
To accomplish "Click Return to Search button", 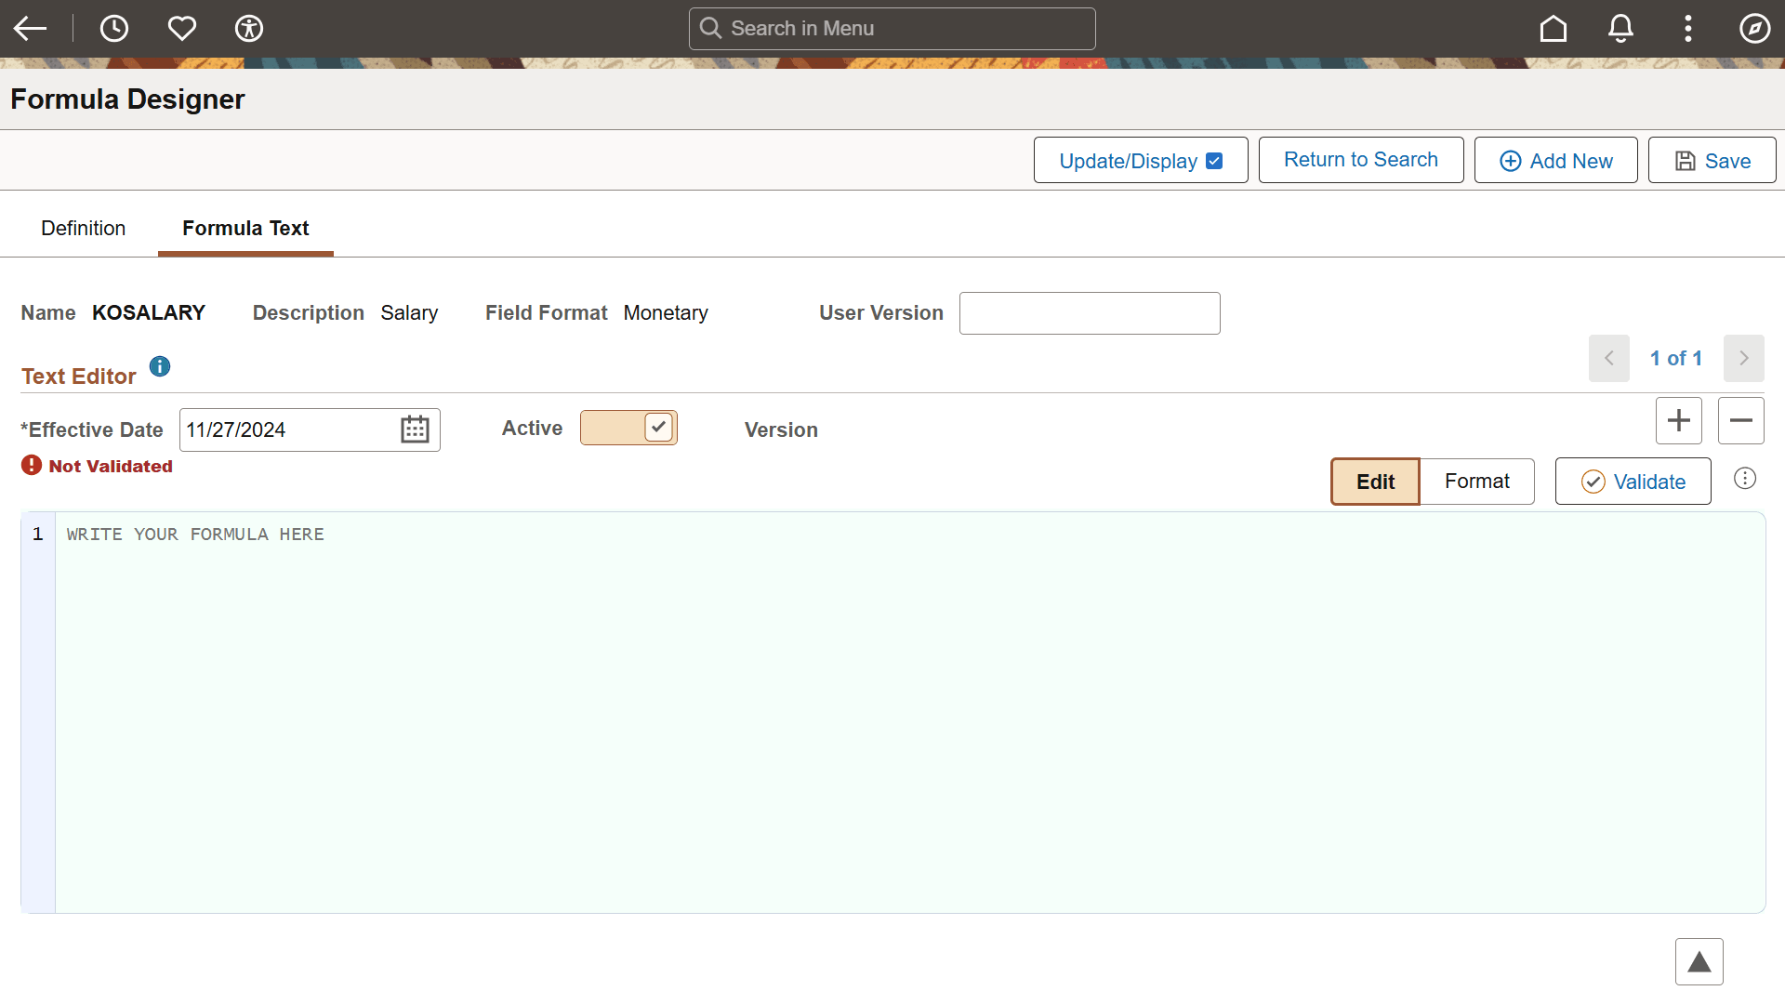I will coord(1360,160).
